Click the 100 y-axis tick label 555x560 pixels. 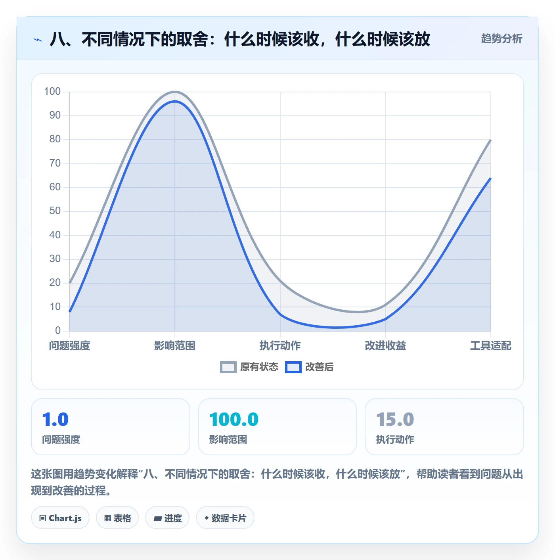point(52,92)
